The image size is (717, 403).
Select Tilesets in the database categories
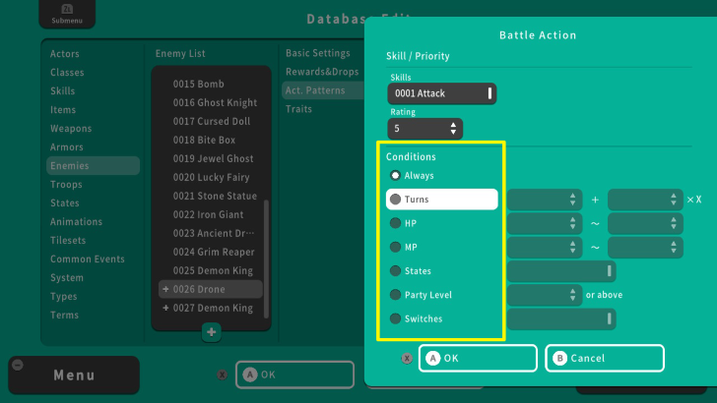point(68,241)
